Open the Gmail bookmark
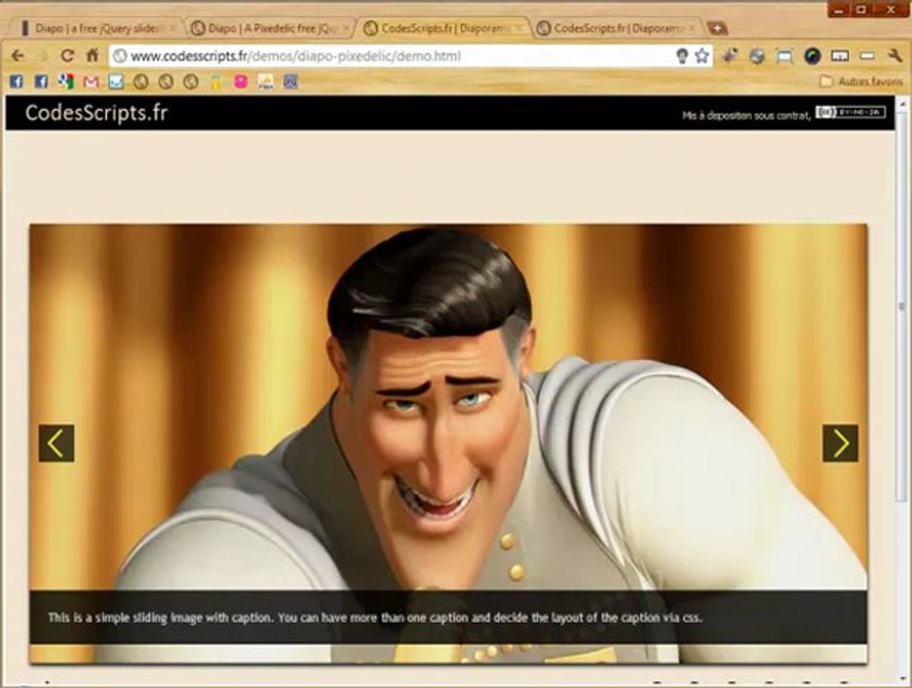Image resolution: width=912 pixels, height=688 pixels. pyautogui.click(x=91, y=81)
